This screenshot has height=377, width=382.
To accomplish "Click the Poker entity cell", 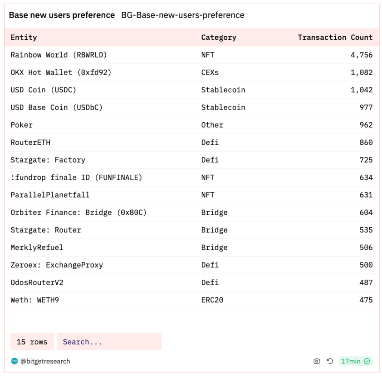I will 21,125.
